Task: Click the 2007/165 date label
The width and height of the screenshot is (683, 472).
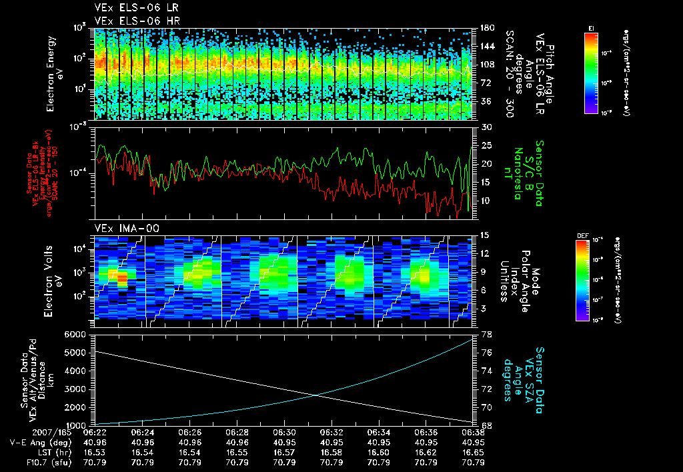Action: (52, 433)
